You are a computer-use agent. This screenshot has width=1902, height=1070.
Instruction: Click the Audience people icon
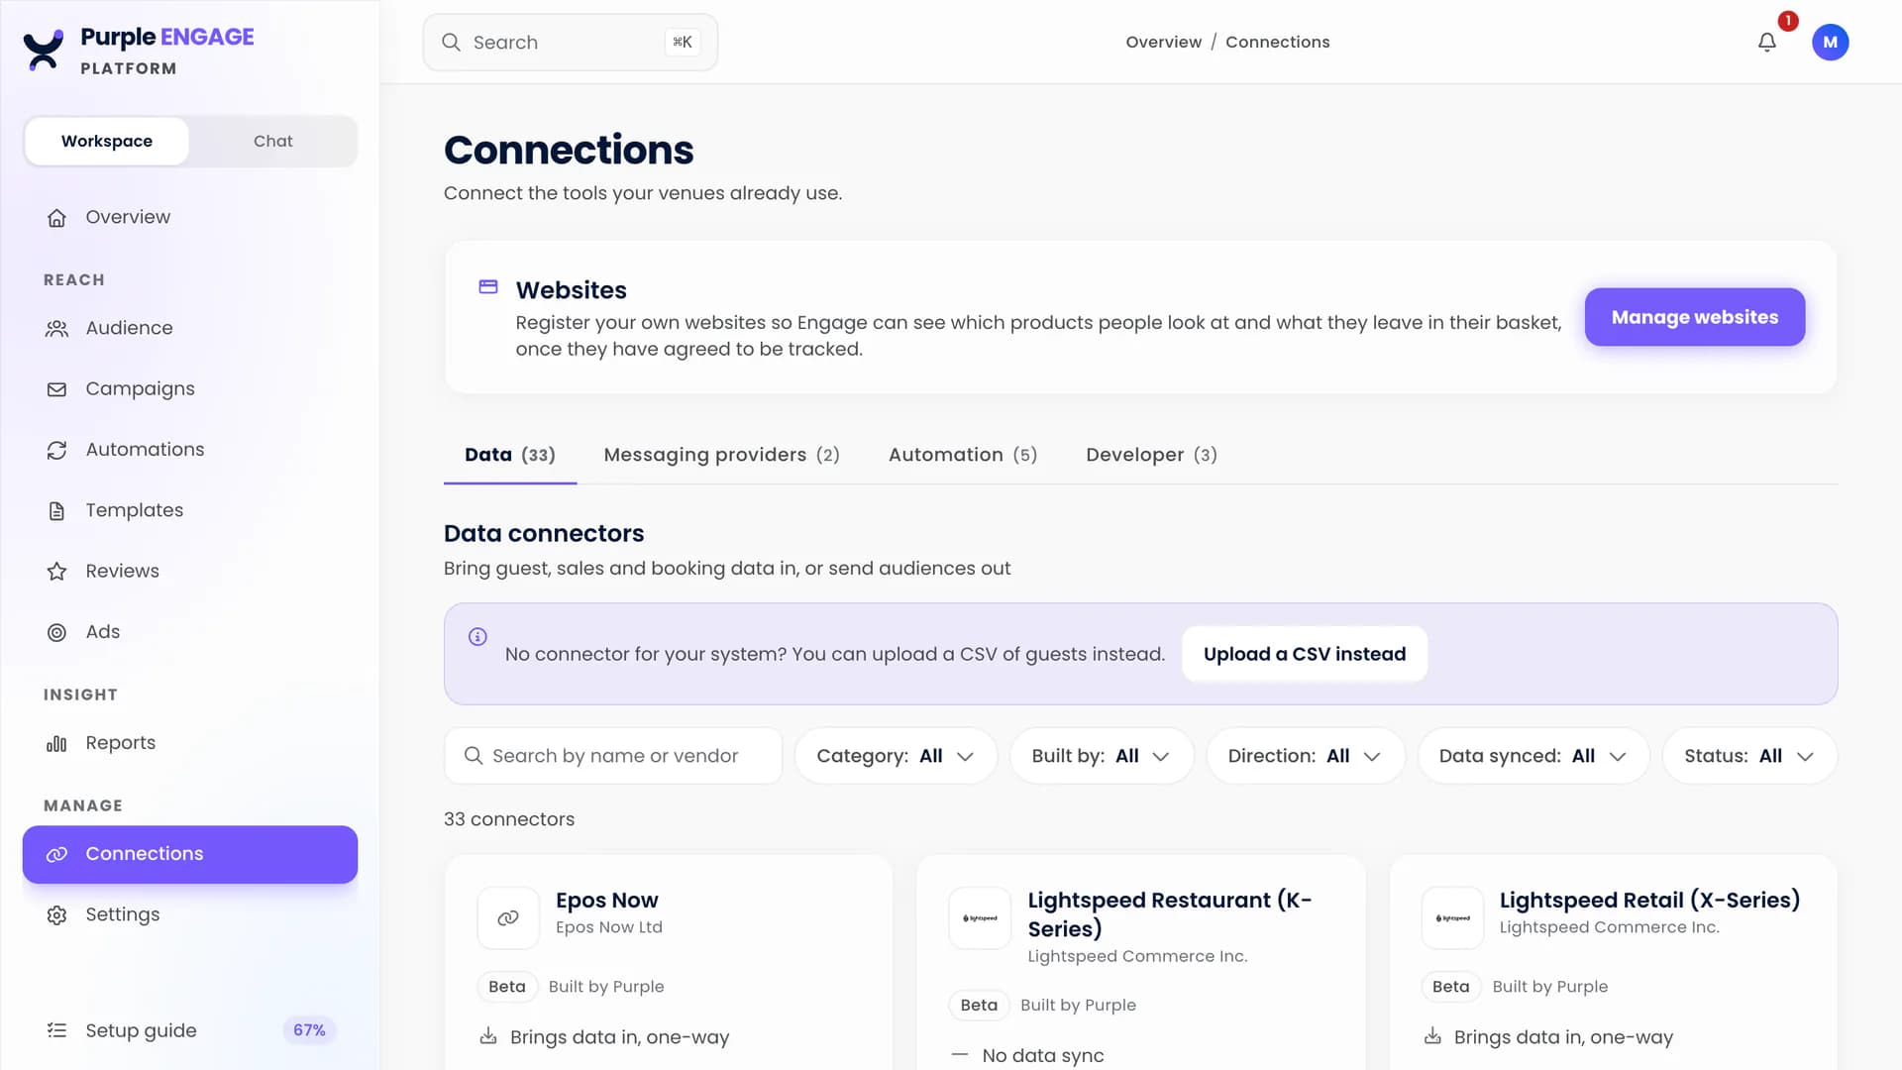(x=56, y=328)
